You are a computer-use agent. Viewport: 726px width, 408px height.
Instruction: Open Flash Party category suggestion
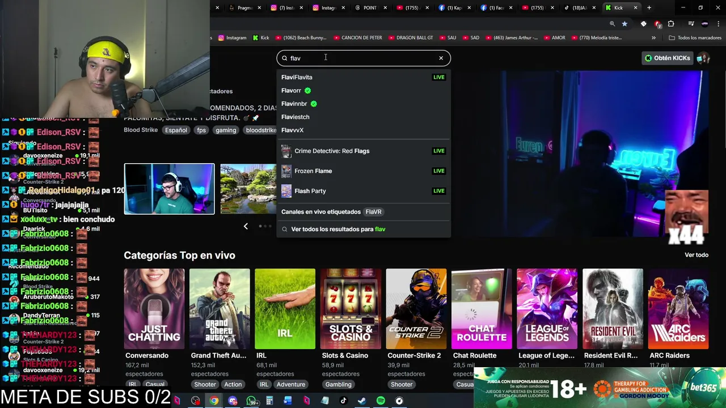tap(363, 191)
